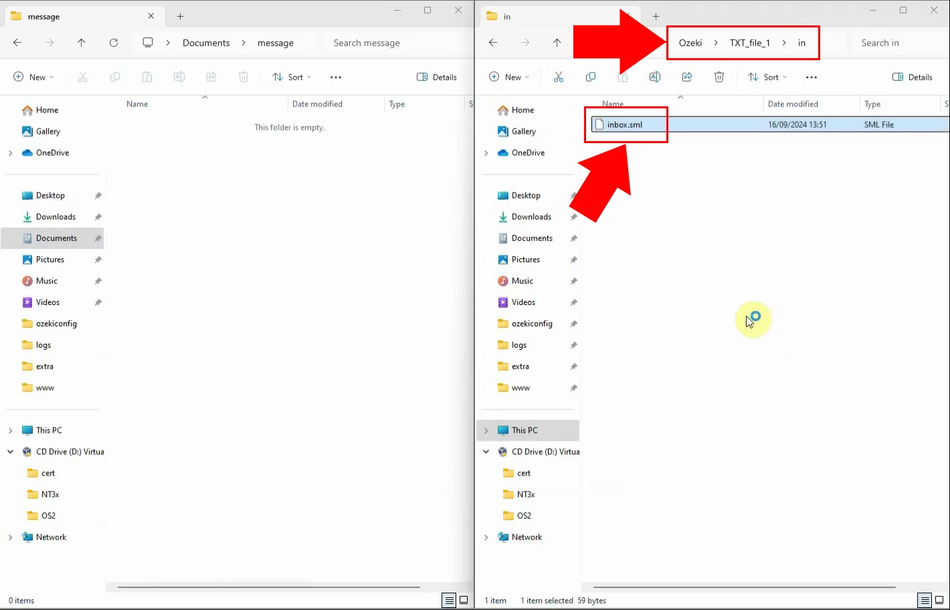Screen dimensions: 950x610
Task: Open the New dropdown in 'in' window
Action: (509, 77)
